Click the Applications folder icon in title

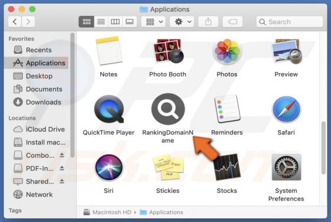coord(144,9)
